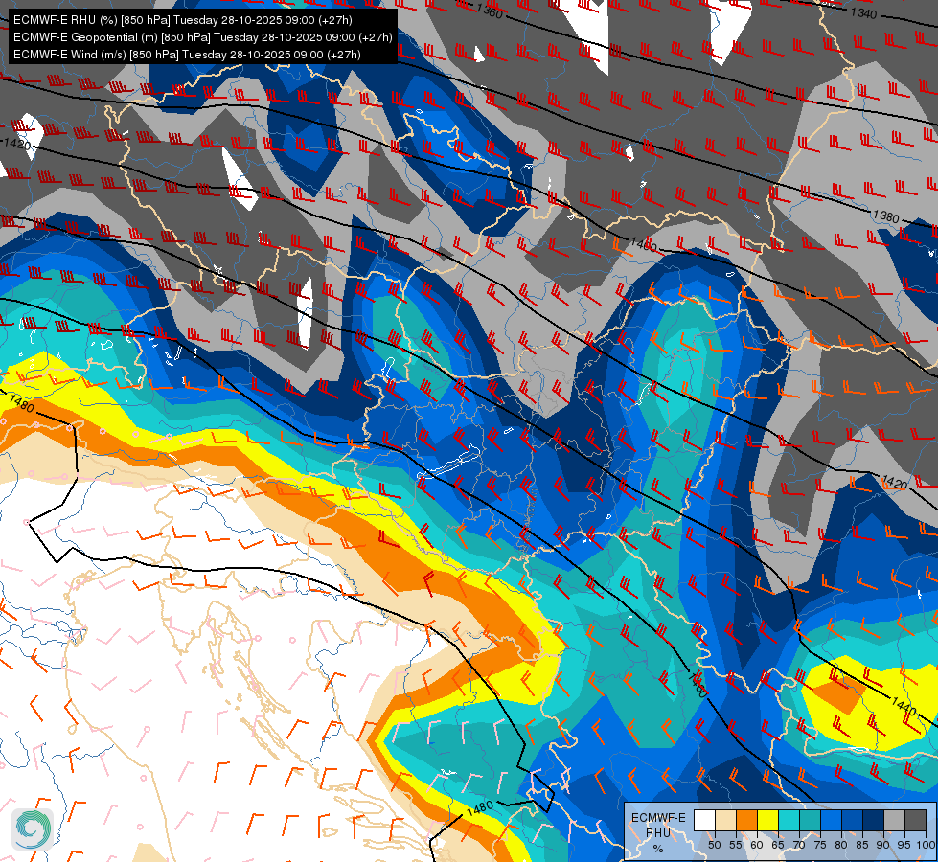938x862 pixels.
Task: Click the orange 55-60% legend swatch
Action: coord(746,820)
